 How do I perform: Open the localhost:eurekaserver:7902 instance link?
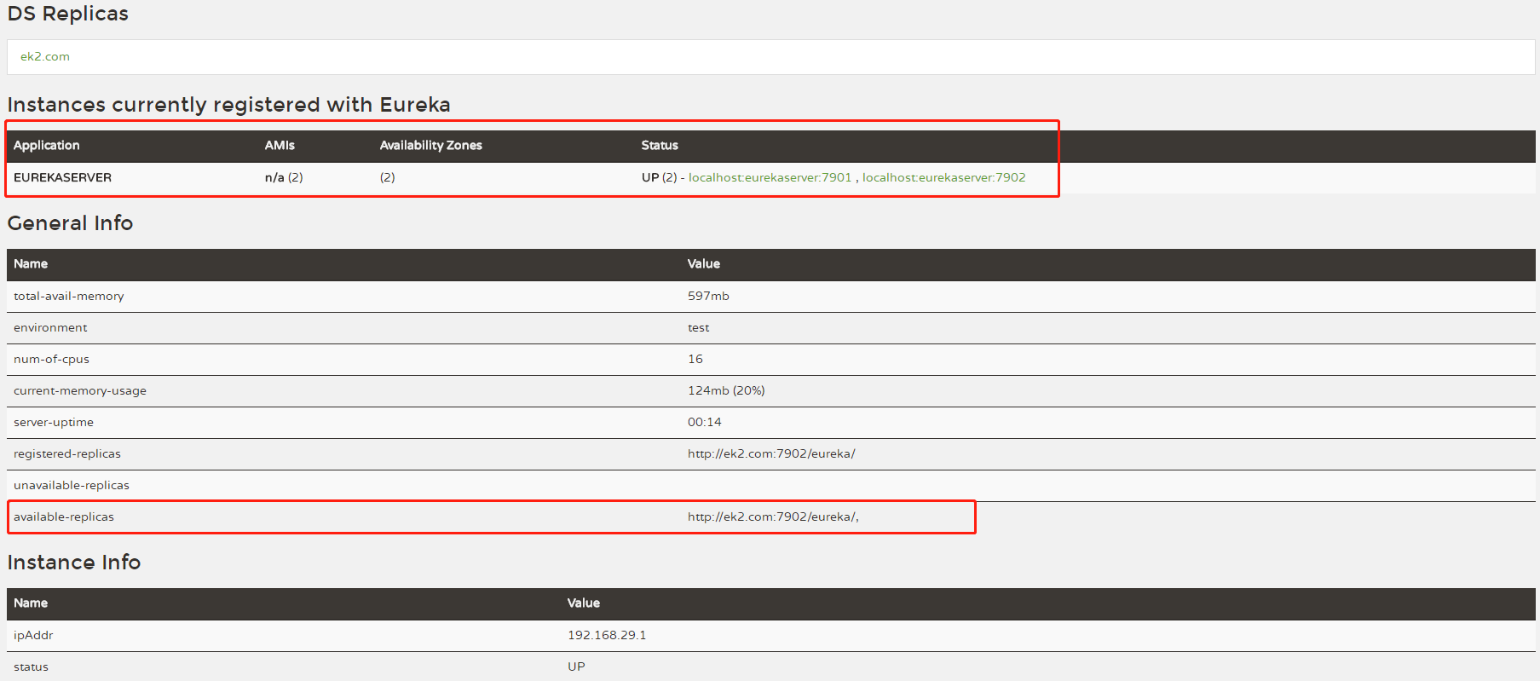(x=943, y=177)
